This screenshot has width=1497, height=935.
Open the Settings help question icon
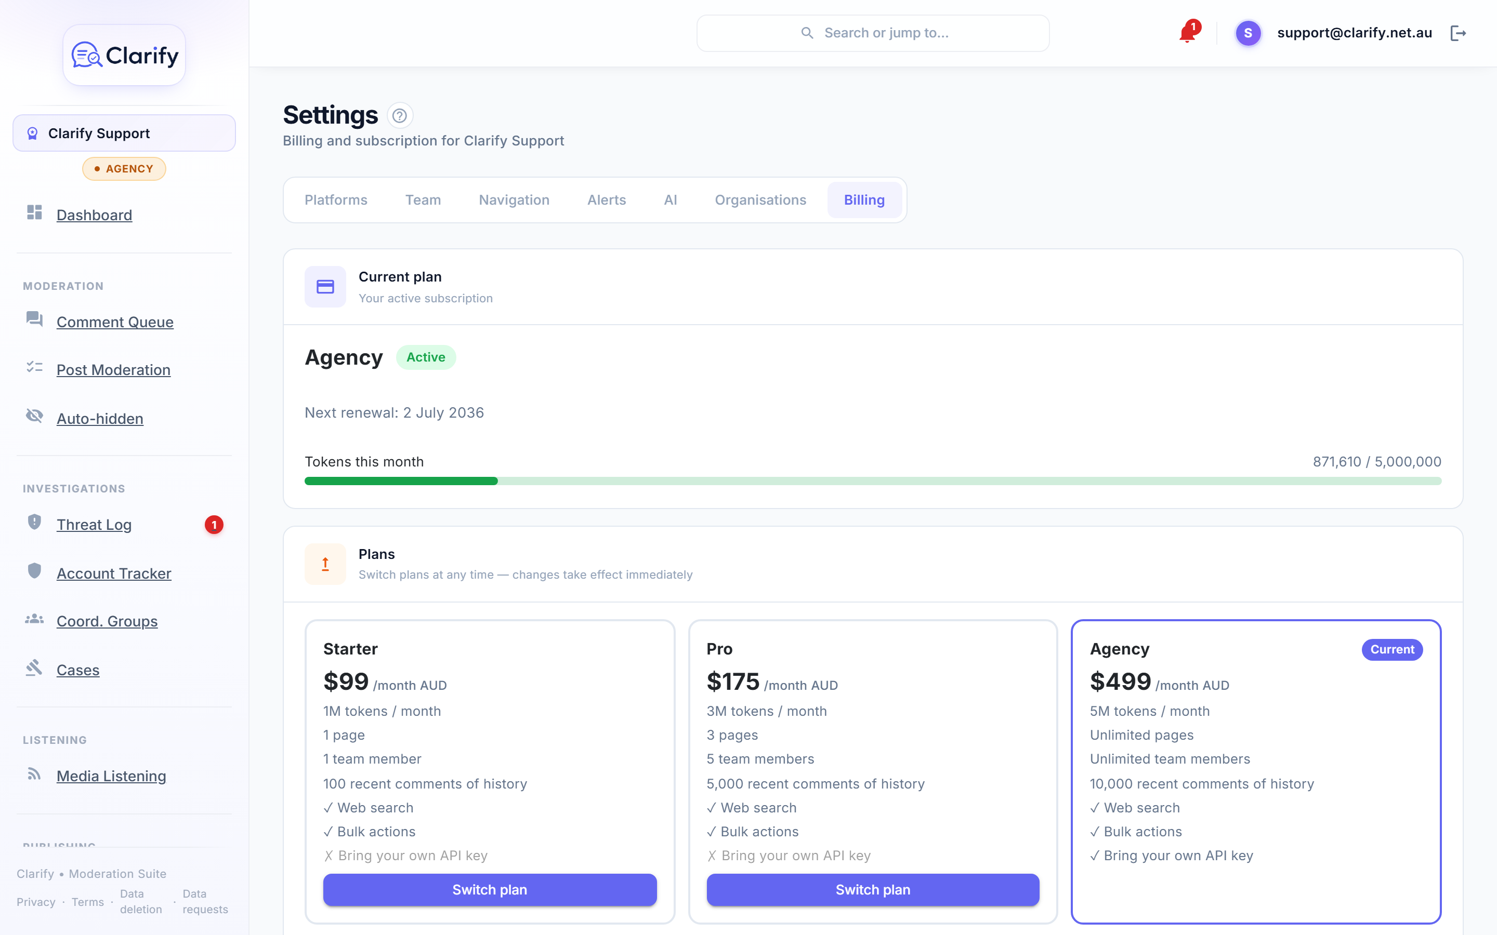click(x=400, y=116)
